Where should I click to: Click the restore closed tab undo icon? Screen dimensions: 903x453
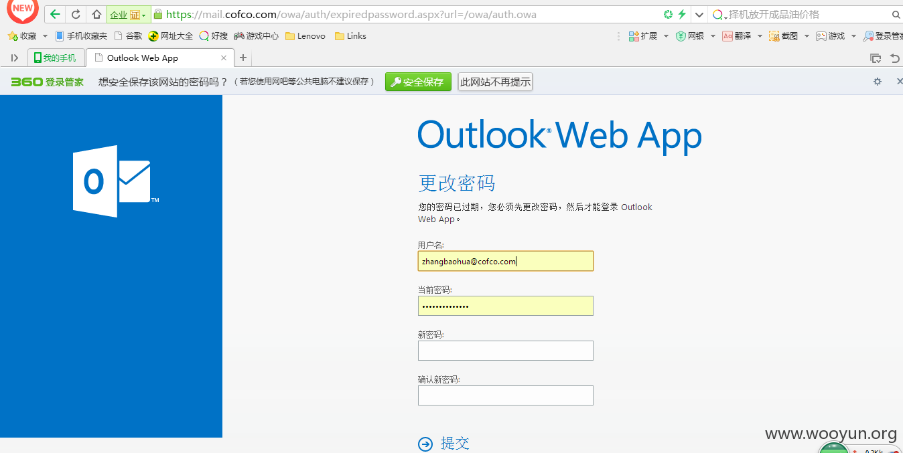click(x=895, y=58)
